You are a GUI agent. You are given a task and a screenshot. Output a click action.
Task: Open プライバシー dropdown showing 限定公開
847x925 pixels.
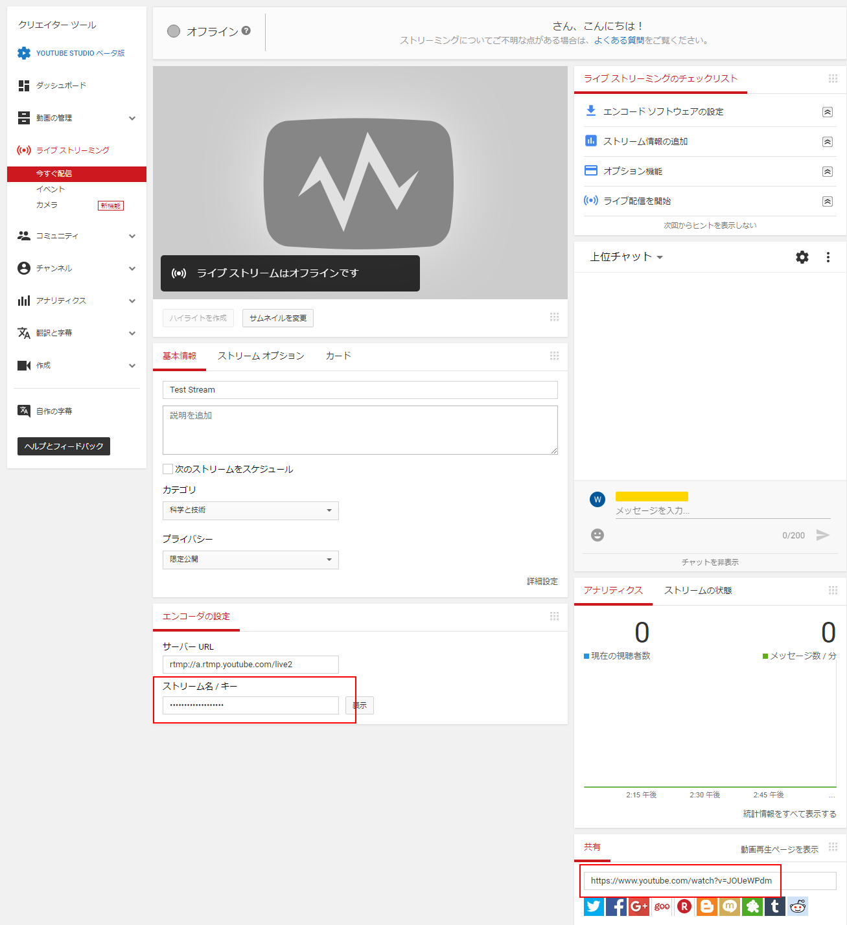(251, 560)
